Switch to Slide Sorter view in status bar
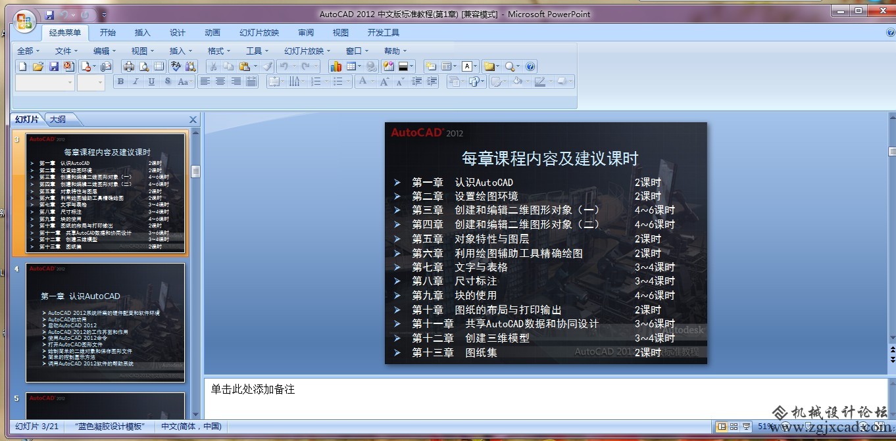This screenshot has width=896, height=441. (x=734, y=427)
